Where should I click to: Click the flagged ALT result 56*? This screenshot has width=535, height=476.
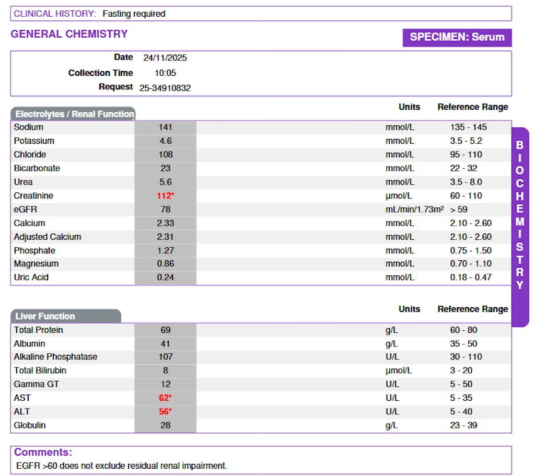coord(166,412)
